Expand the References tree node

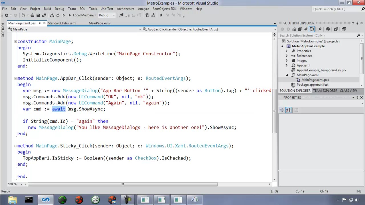(x=287, y=56)
